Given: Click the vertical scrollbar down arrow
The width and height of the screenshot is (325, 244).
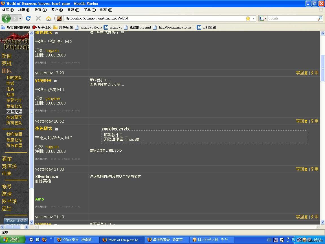Looking at the screenshot, I should tap(322, 222).
